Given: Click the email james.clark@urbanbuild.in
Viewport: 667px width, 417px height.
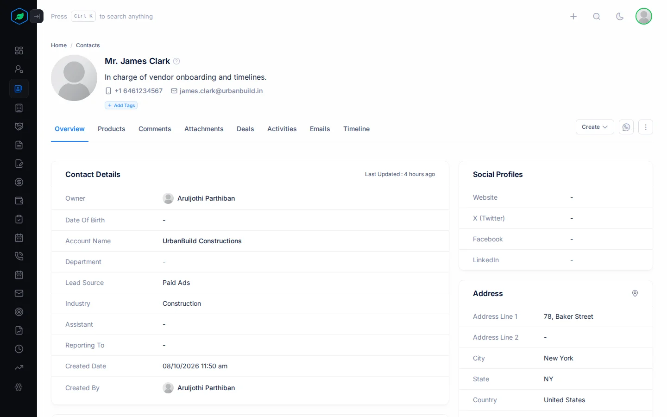Looking at the screenshot, I should click(x=221, y=91).
